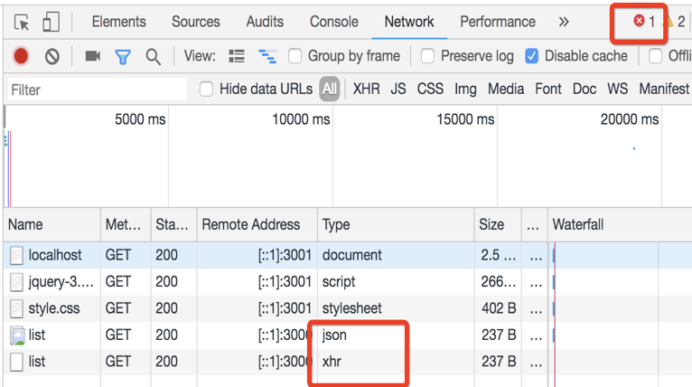Select the jquery-3 request name
This screenshot has height=387, width=692.
coord(61,282)
